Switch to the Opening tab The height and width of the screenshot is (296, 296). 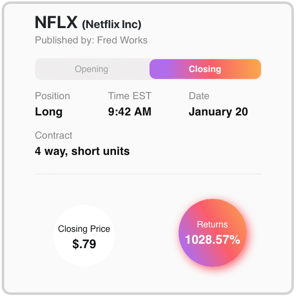[92, 69]
